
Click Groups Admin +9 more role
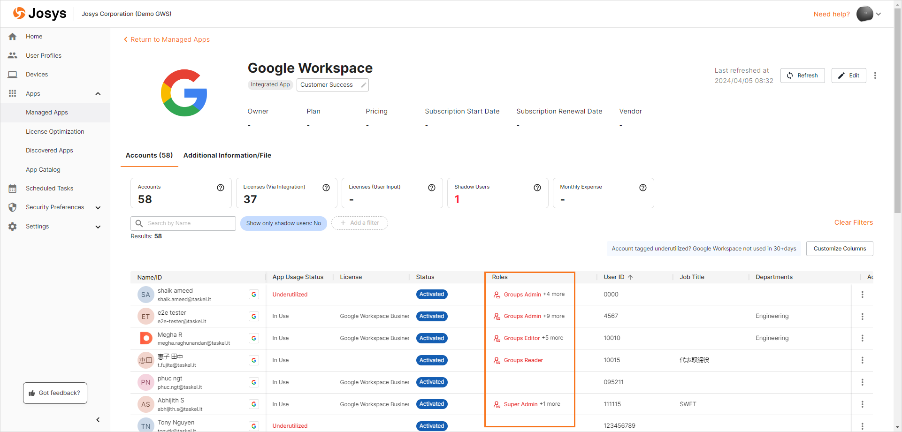(529, 316)
